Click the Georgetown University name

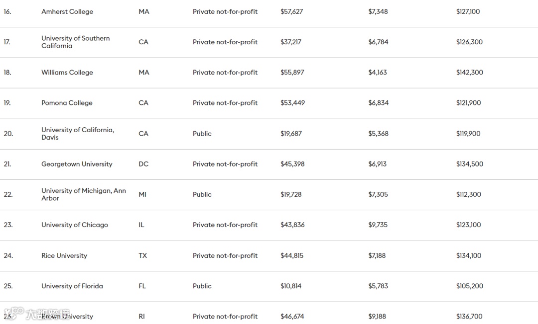pyautogui.click(x=77, y=164)
